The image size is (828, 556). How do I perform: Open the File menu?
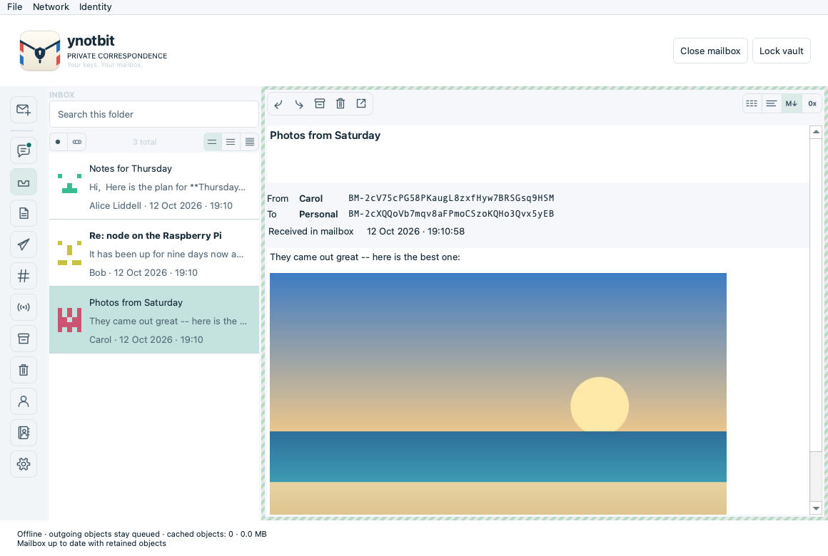pyautogui.click(x=15, y=7)
